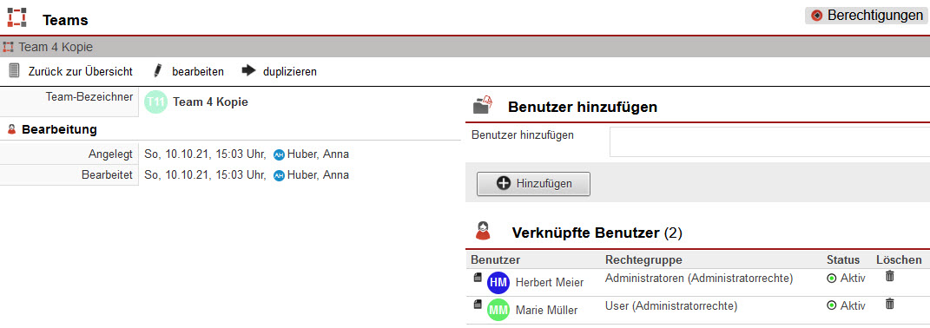930x328 pixels.
Task: Open Berechtigungen permissions button
Action: pyautogui.click(x=867, y=16)
